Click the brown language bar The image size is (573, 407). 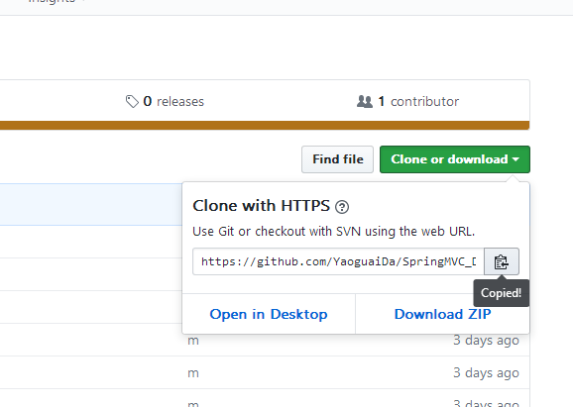[265, 125]
